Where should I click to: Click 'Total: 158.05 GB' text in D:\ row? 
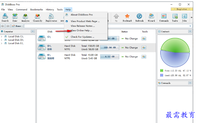[x=90, y=46]
